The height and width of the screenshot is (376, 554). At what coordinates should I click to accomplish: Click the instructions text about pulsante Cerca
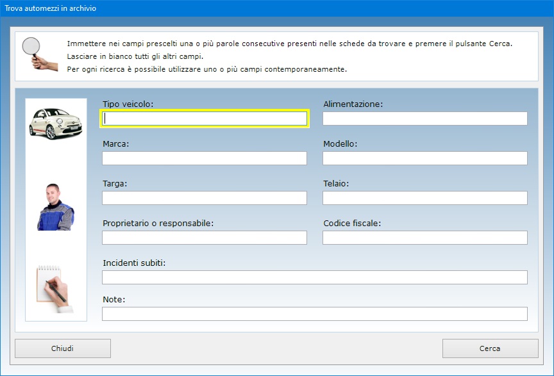pos(289,44)
